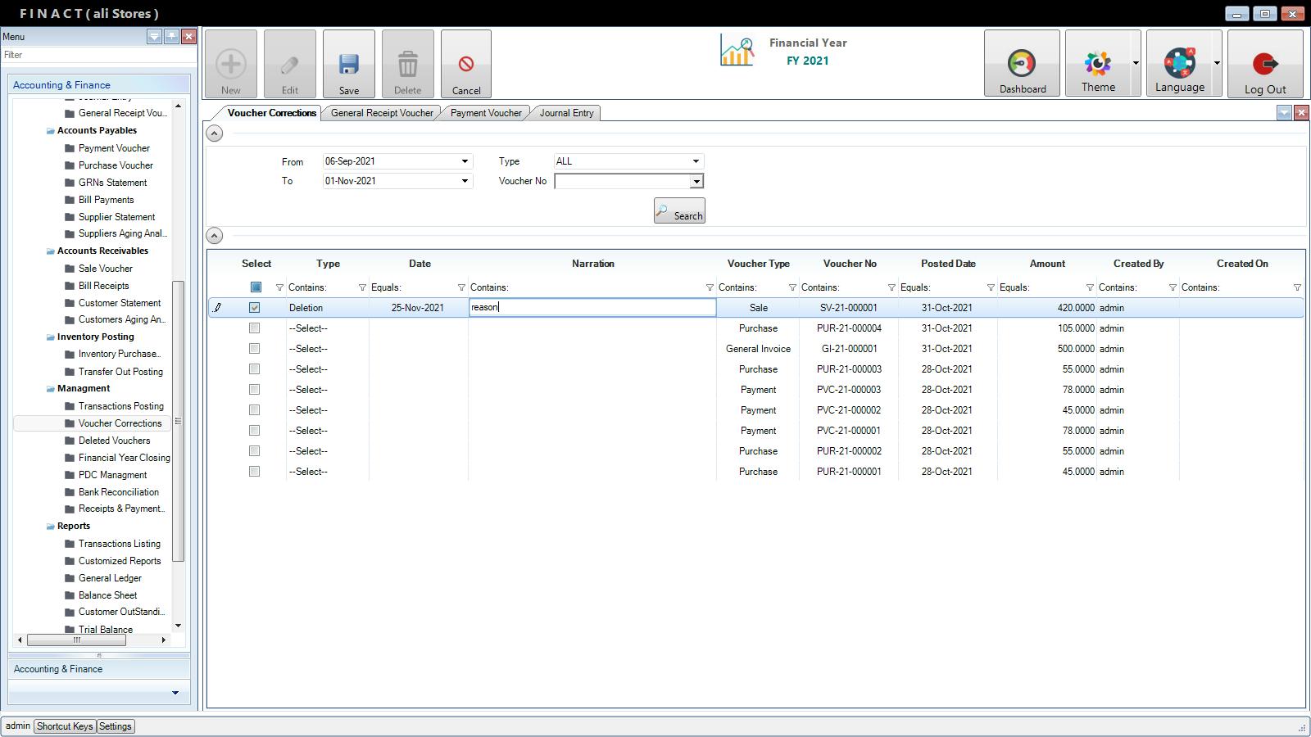Click the menu tree horizontal scrollbar

click(76, 640)
